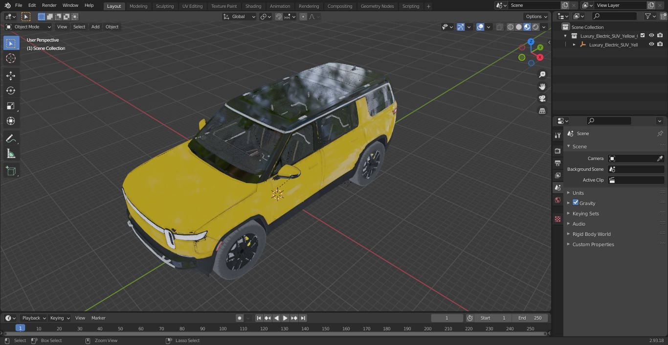668x345 pixels.
Task: Open the File menu
Action: point(19,5)
